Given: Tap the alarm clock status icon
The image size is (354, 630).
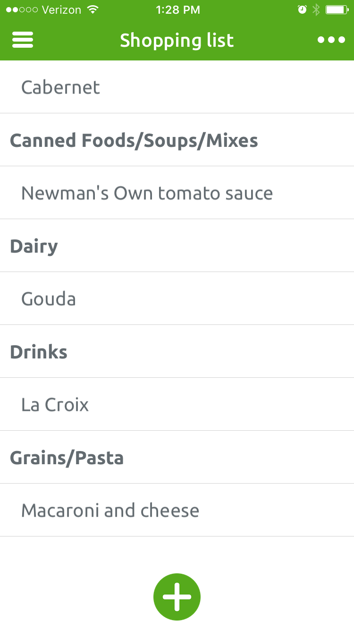Looking at the screenshot, I should 302,9.
